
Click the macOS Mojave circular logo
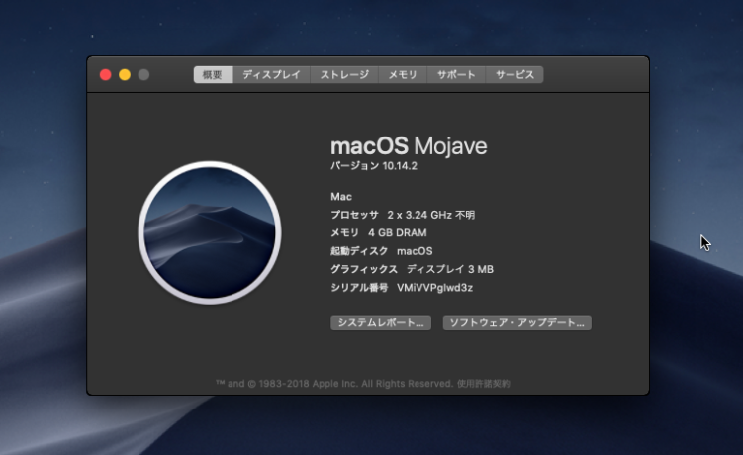pyautogui.click(x=210, y=232)
